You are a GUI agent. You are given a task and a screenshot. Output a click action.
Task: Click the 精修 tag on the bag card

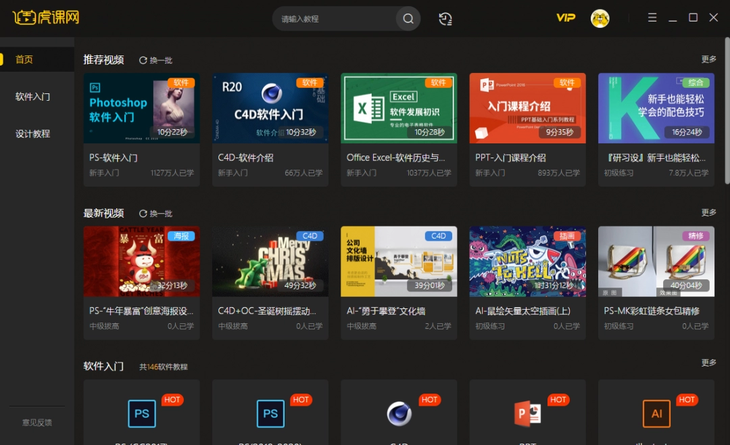[x=696, y=236]
